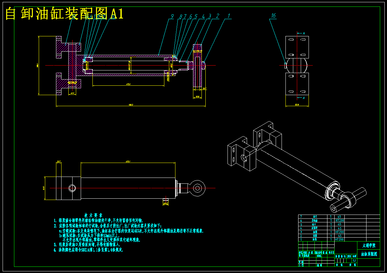The width and height of the screenshot is (387, 273).
Task: Click requirement line 'b' mentioning 10min
Action: (89, 236)
